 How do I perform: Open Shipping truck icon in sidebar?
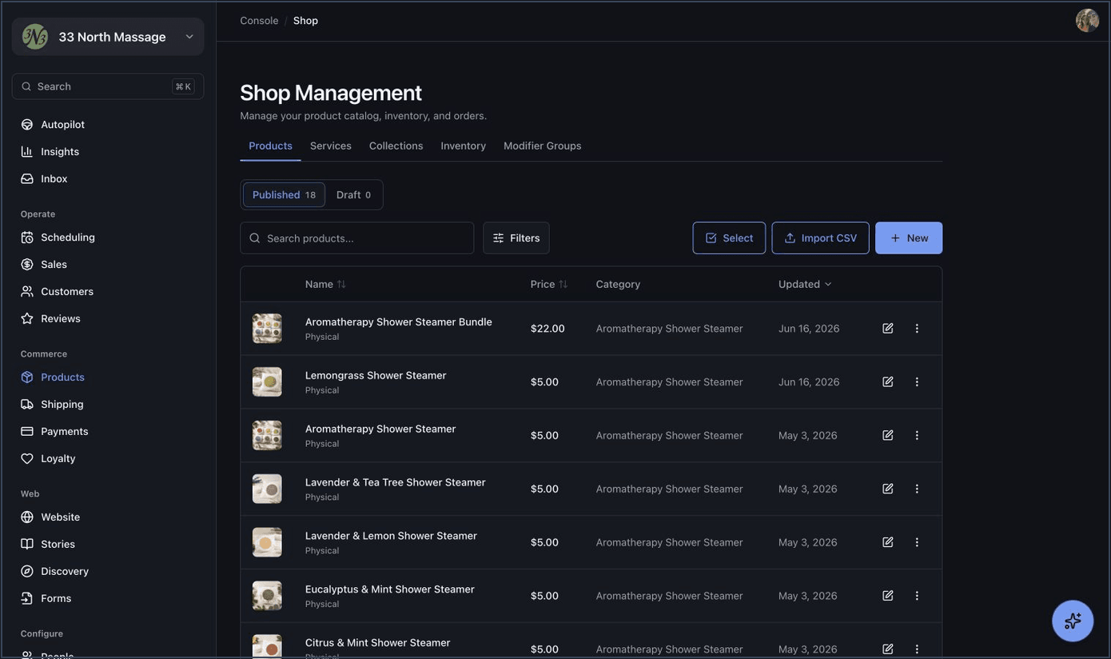27,405
